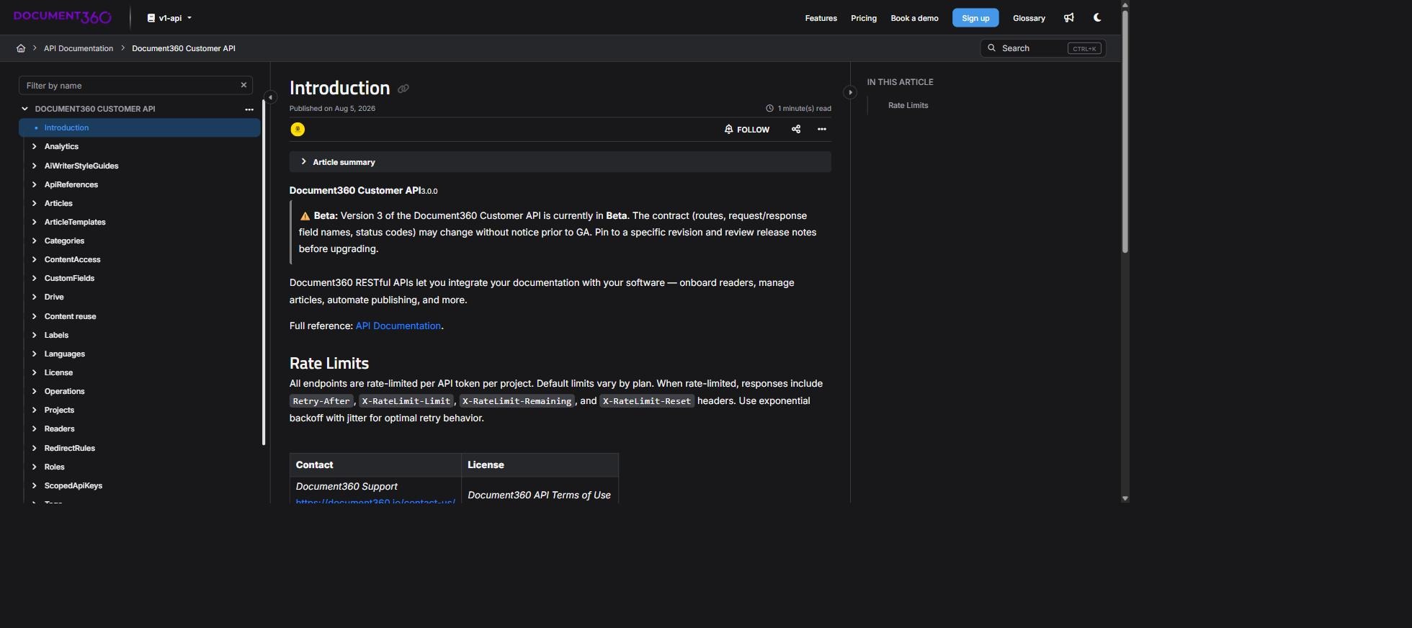Open License tree item

pyautogui.click(x=58, y=372)
